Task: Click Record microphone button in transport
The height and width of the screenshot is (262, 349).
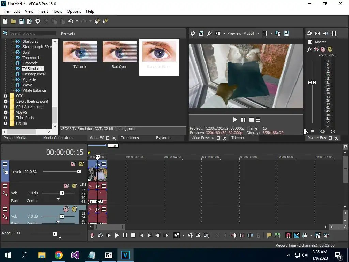Action: tap(92, 235)
